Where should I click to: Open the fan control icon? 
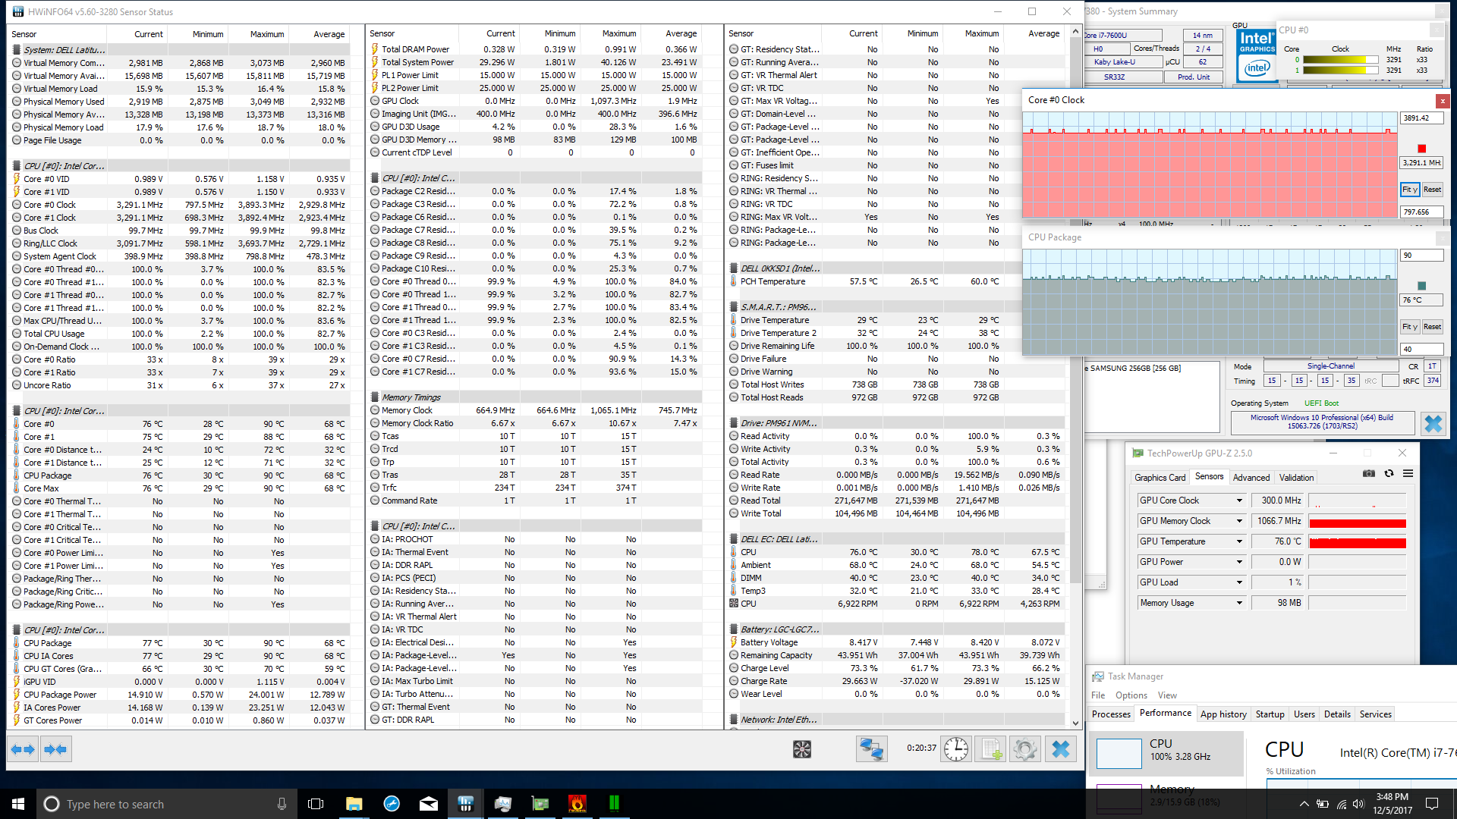click(802, 750)
